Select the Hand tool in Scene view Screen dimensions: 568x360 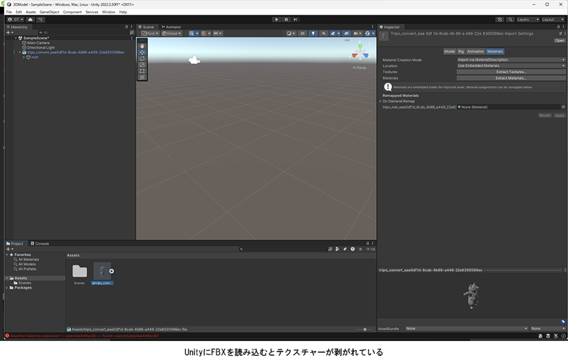142,46
